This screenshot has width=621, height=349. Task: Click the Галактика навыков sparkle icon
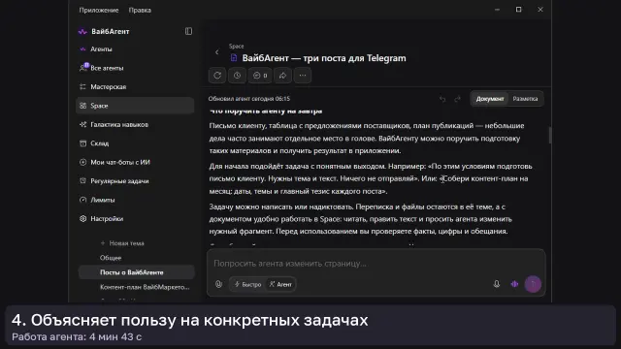coord(82,125)
